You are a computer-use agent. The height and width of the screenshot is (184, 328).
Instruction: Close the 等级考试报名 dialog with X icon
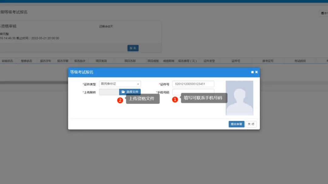pyautogui.click(x=256, y=72)
